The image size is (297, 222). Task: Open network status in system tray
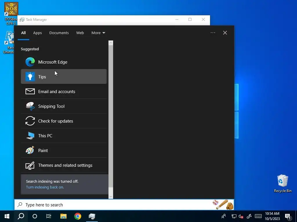[234, 216]
